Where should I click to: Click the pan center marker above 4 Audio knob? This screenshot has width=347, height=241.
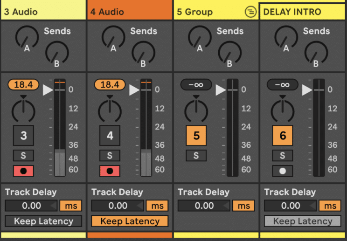(110, 97)
